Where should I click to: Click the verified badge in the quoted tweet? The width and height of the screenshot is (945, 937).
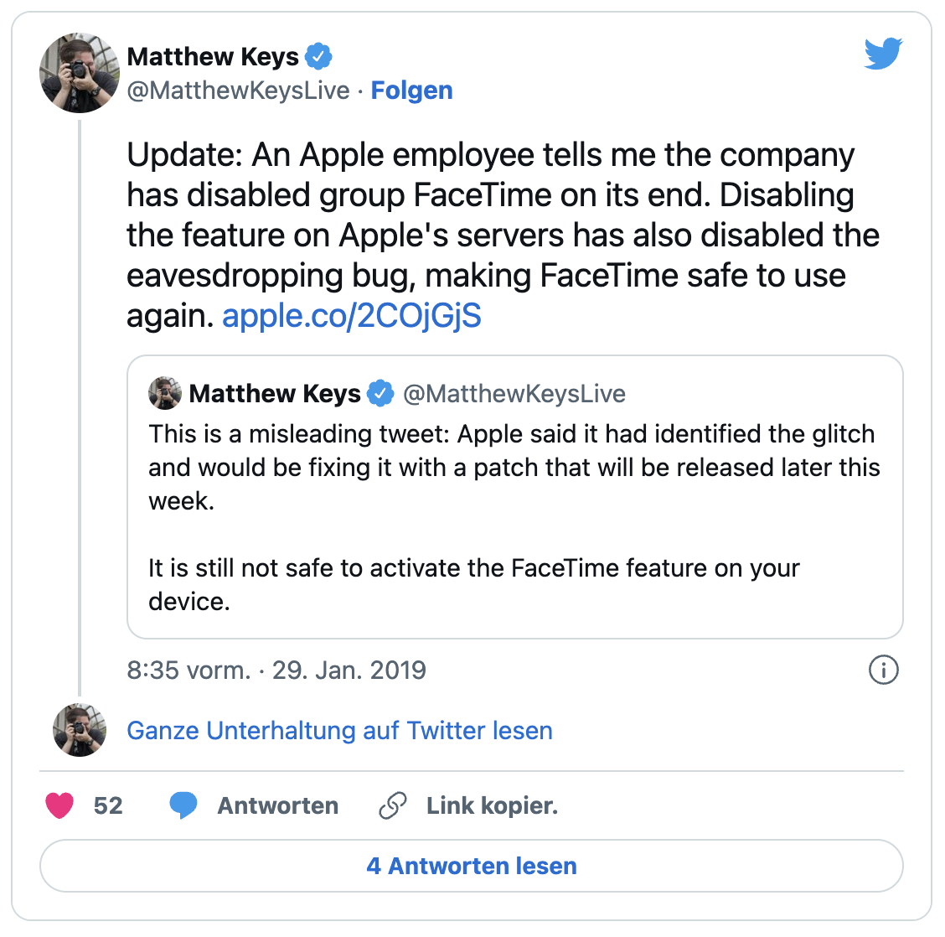point(381,393)
